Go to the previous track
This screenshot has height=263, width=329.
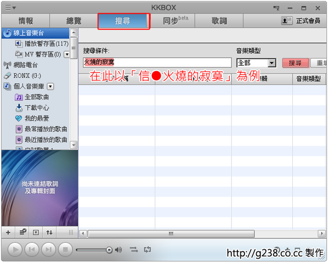(32, 250)
